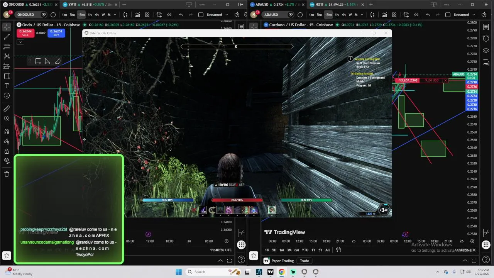Collapse the ONDOUSD legend with the chevron

pos(20,42)
